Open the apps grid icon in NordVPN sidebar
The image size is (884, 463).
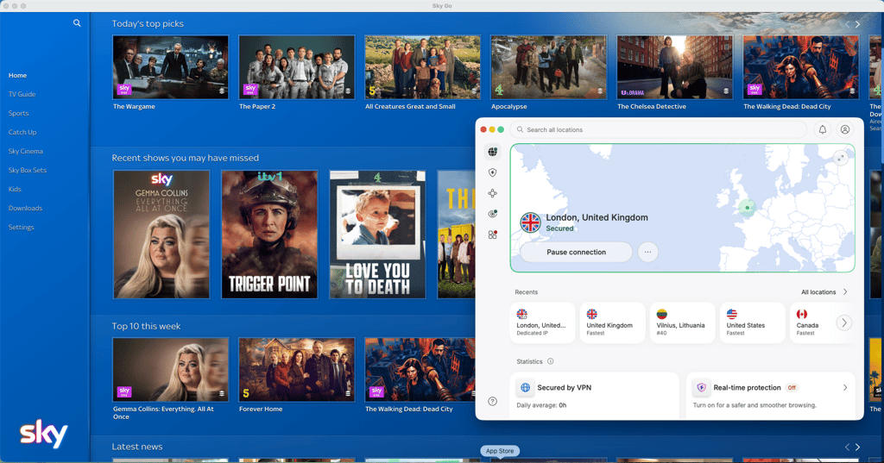pyautogui.click(x=492, y=235)
